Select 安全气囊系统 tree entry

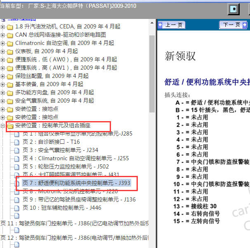pyautogui.click(x=54, y=101)
